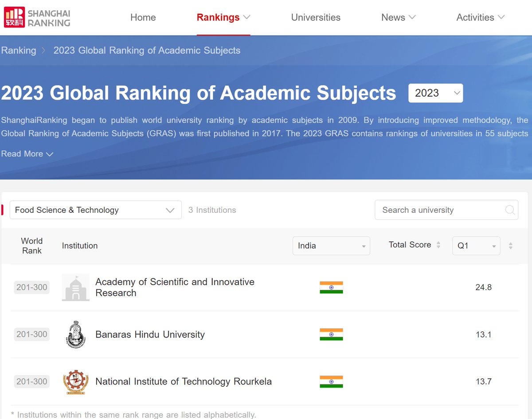532x419 pixels.
Task: Open Banaras Hindu University link
Action: tap(150, 334)
